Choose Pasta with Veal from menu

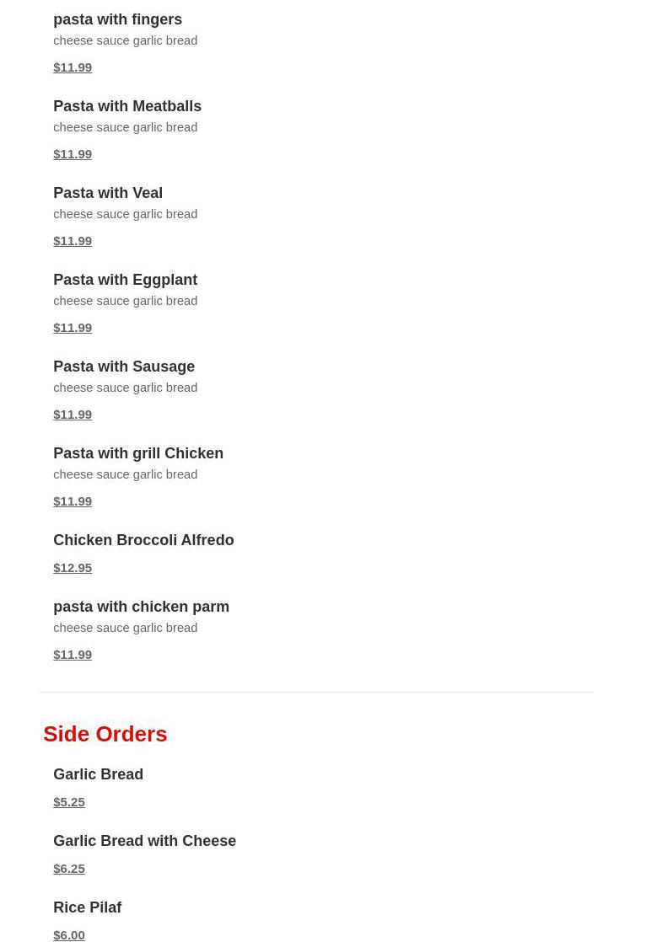point(108,193)
